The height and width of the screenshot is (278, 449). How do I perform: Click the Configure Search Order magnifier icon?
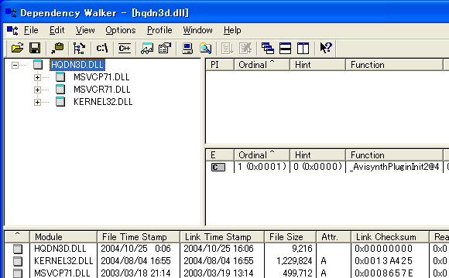pyautogui.click(x=205, y=48)
